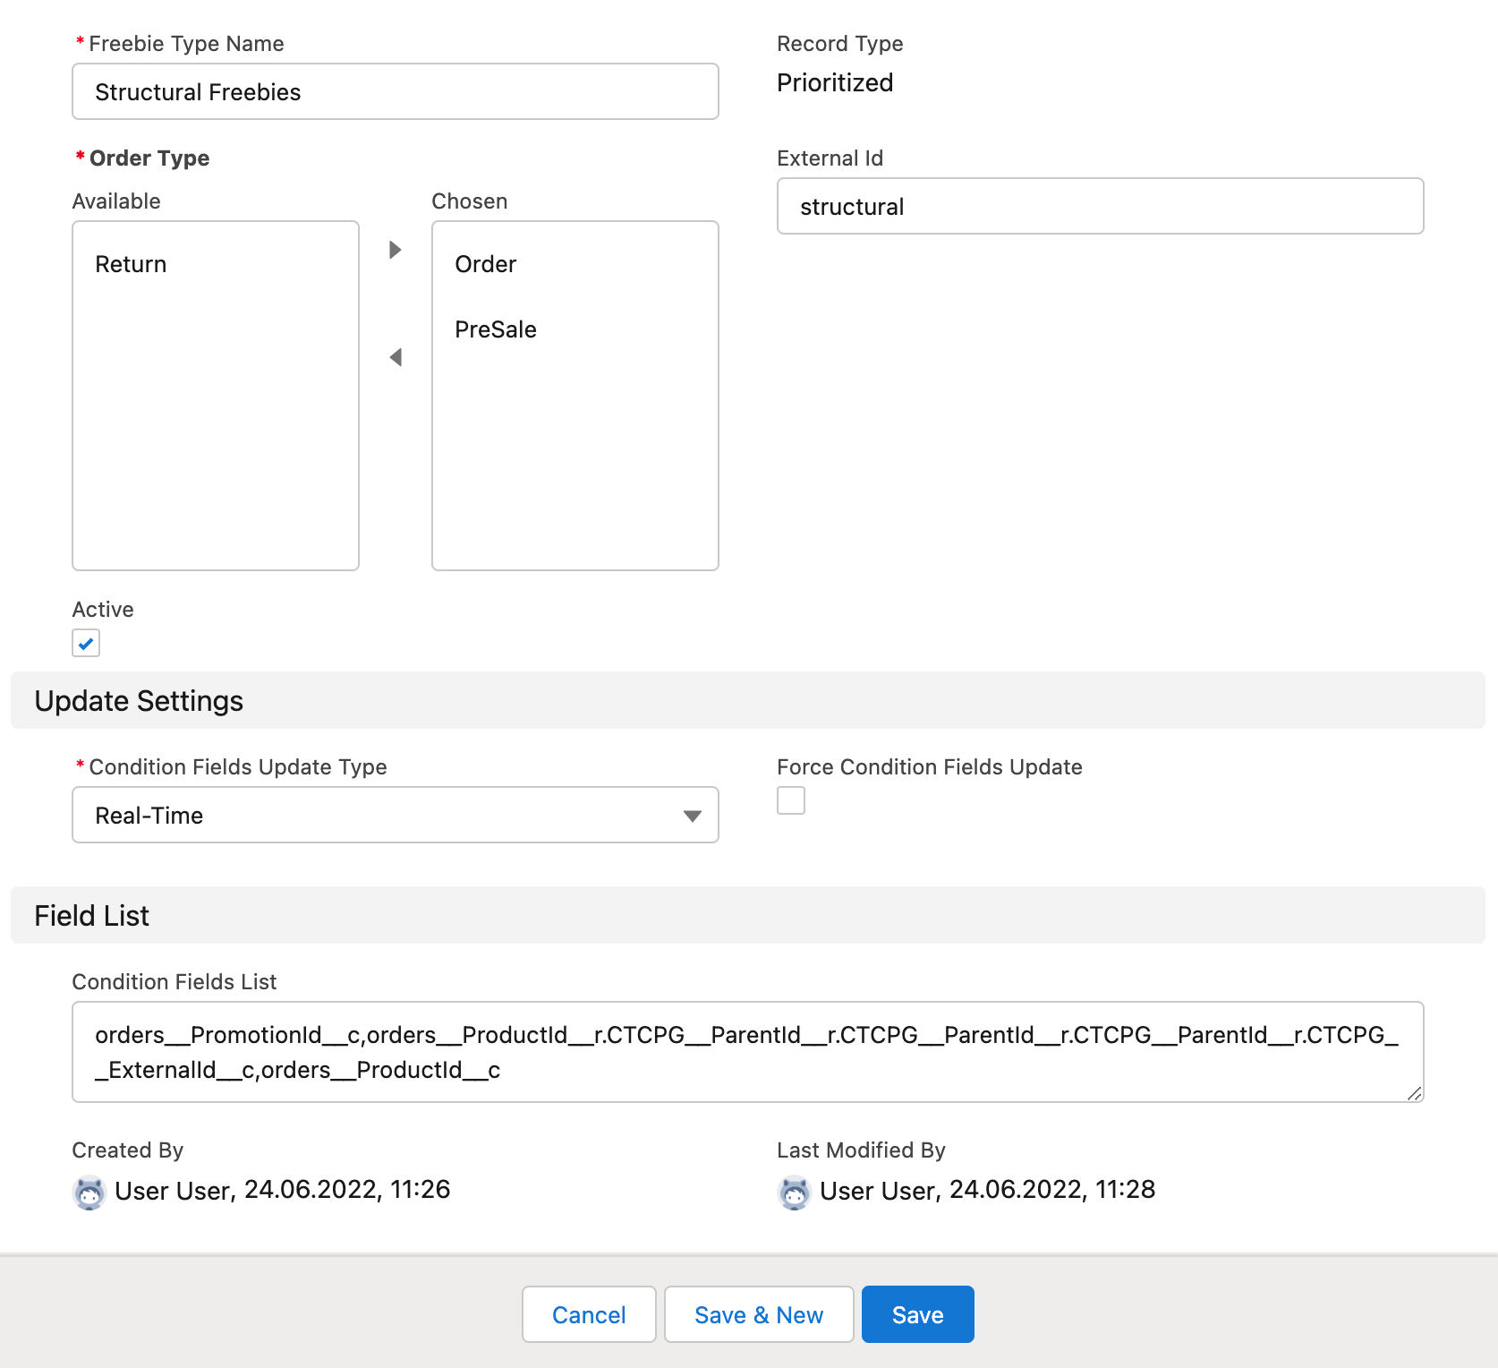
Task: Select Order in the Chosen list
Action: click(485, 264)
